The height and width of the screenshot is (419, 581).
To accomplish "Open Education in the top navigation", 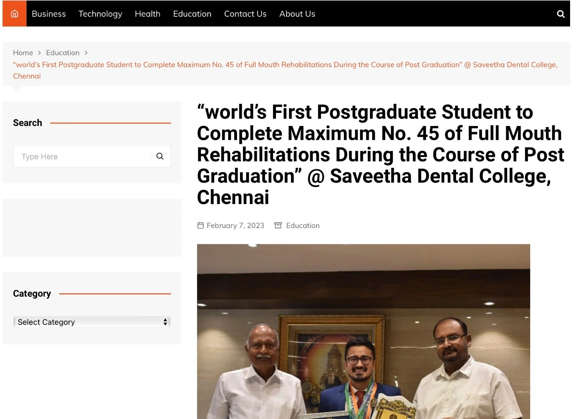I will (x=192, y=14).
